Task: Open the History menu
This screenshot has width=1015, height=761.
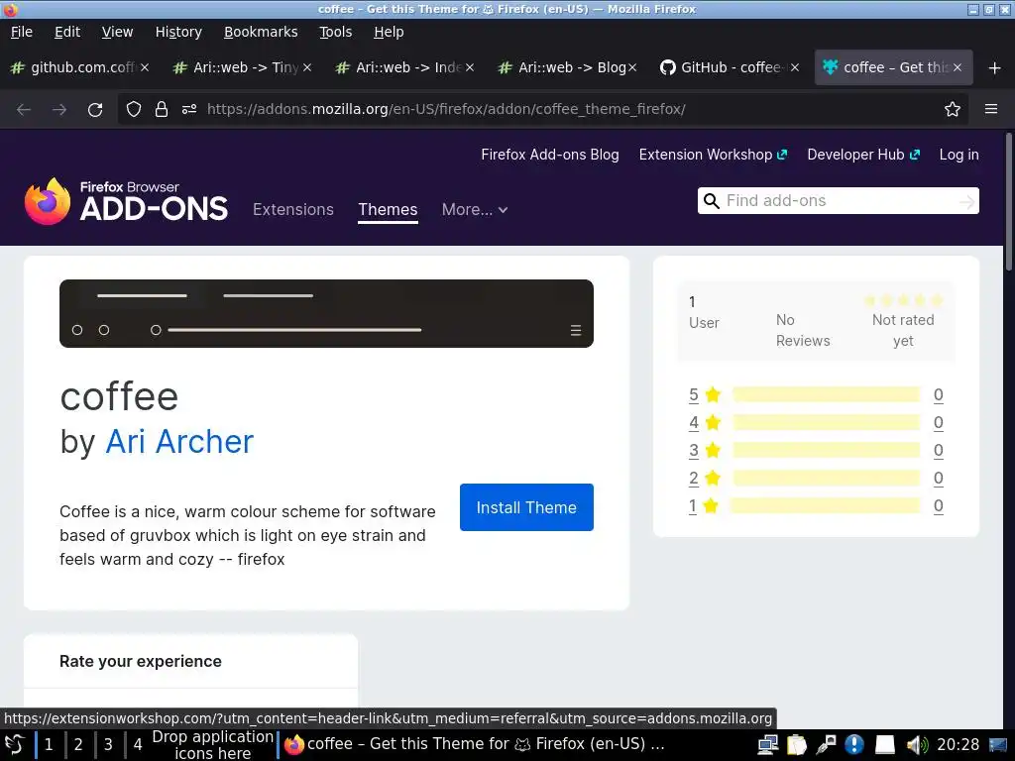Action: pyautogui.click(x=178, y=32)
